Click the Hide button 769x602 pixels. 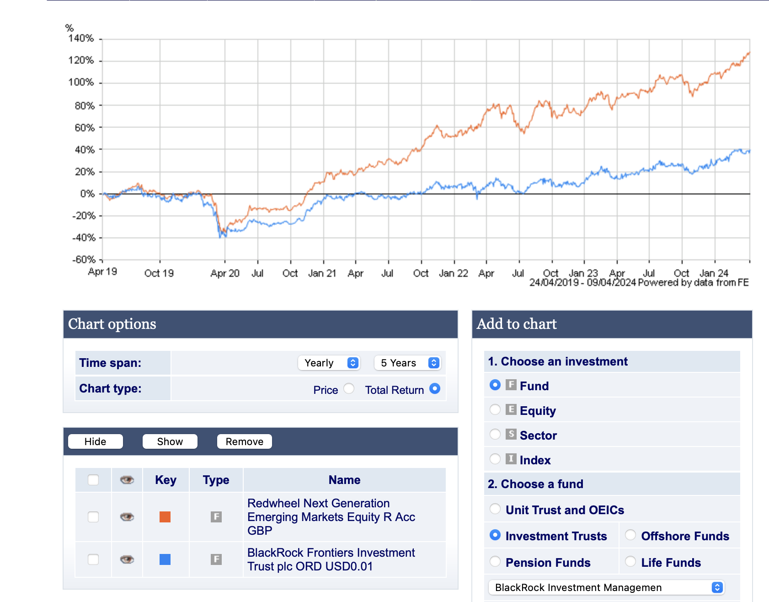[96, 441]
